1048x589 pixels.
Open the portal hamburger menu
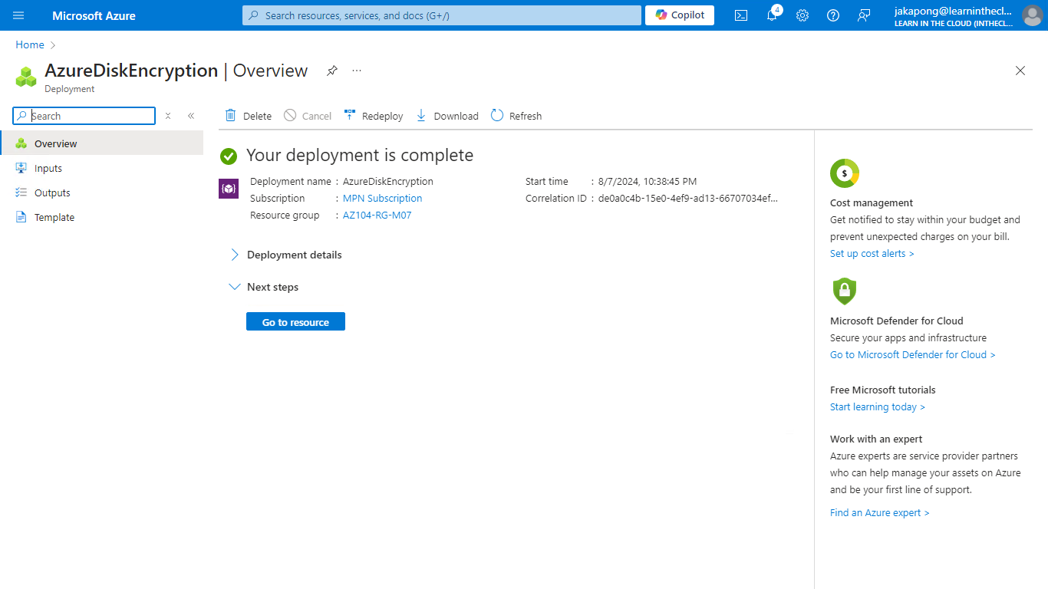coord(18,15)
